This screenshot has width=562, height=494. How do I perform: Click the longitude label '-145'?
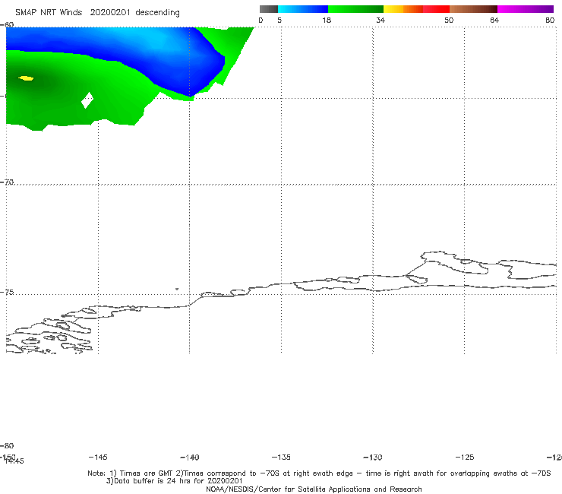98,457
